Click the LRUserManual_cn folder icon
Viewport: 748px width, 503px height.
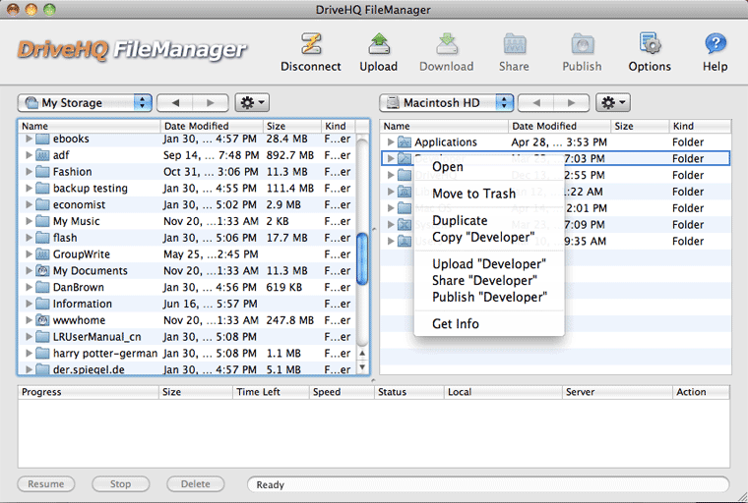point(43,337)
